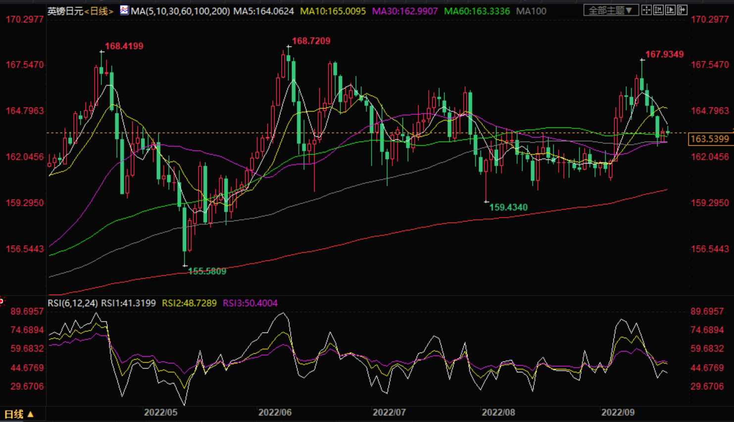The image size is (734, 422).
Task: Click the export arrow icon at top right
Action: coord(682,10)
